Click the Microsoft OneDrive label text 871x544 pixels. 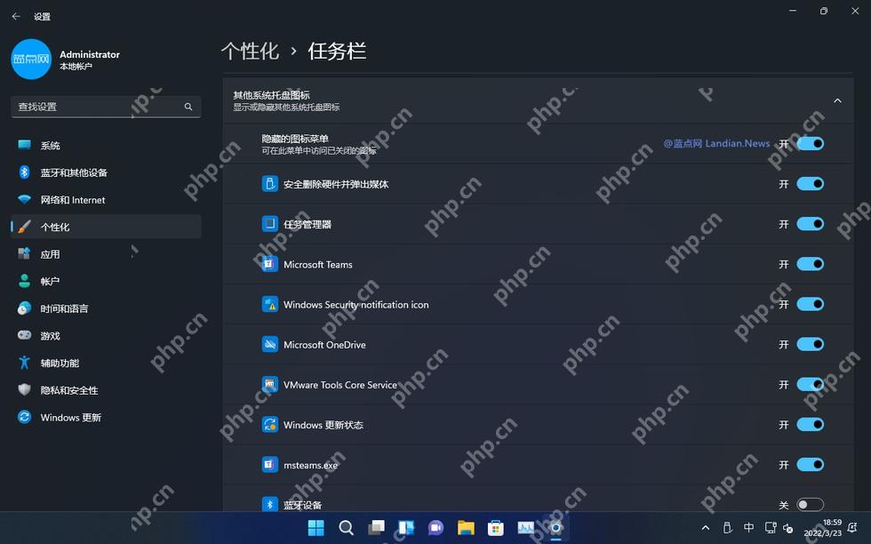[x=324, y=345]
